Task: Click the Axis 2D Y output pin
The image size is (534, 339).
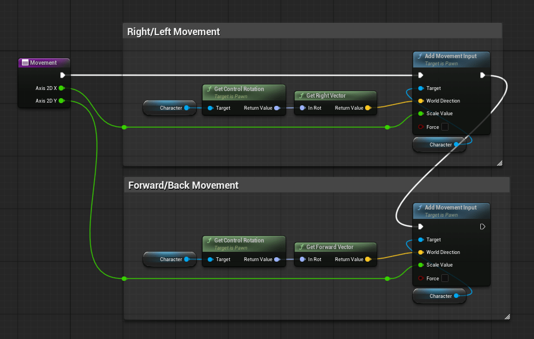Action: pyautogui.click(x=61, y=100)
